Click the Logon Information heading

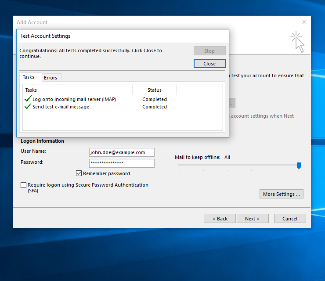[x=42, y=141]
